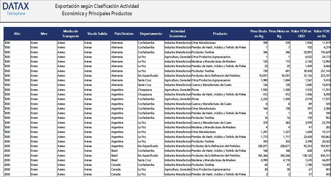Image resolution: width=331 pixels, height=177 pixels.
Task: Click the Via de Salida header
Action: pyautogui.click(x=97, y=34)
